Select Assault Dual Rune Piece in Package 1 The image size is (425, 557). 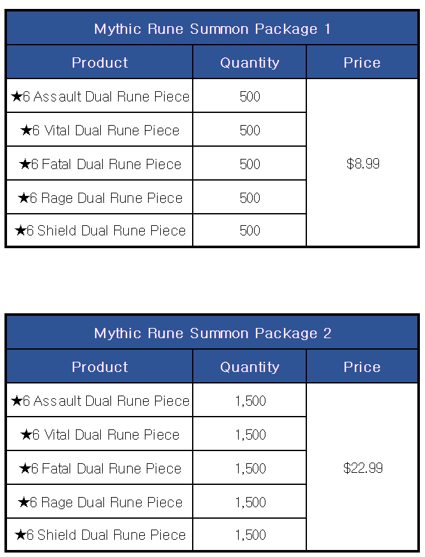pyautogui.click(x=100, y=96)
